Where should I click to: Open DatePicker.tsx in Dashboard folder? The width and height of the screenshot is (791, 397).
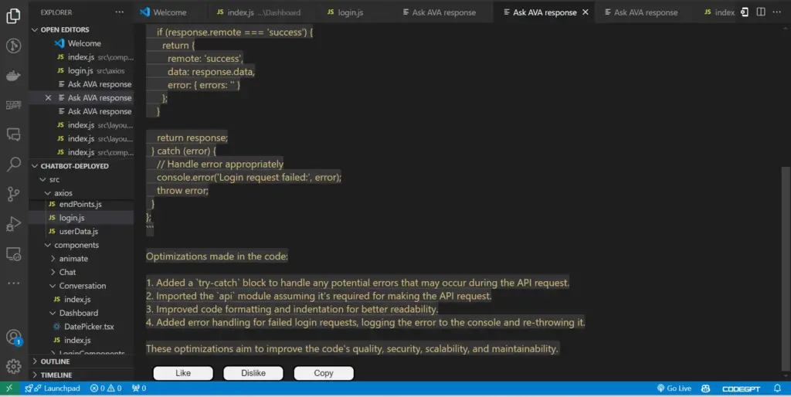coord(81,327)
